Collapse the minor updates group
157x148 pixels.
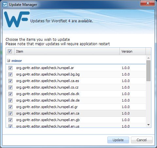click(x=9, y=61)
